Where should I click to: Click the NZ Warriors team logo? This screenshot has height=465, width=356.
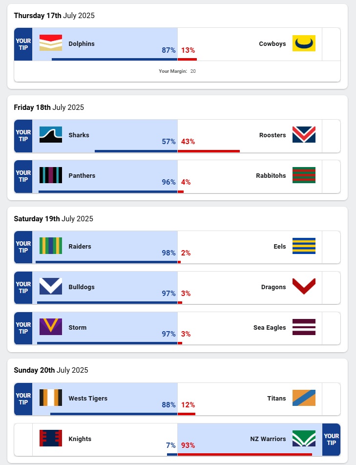(304, 438)
